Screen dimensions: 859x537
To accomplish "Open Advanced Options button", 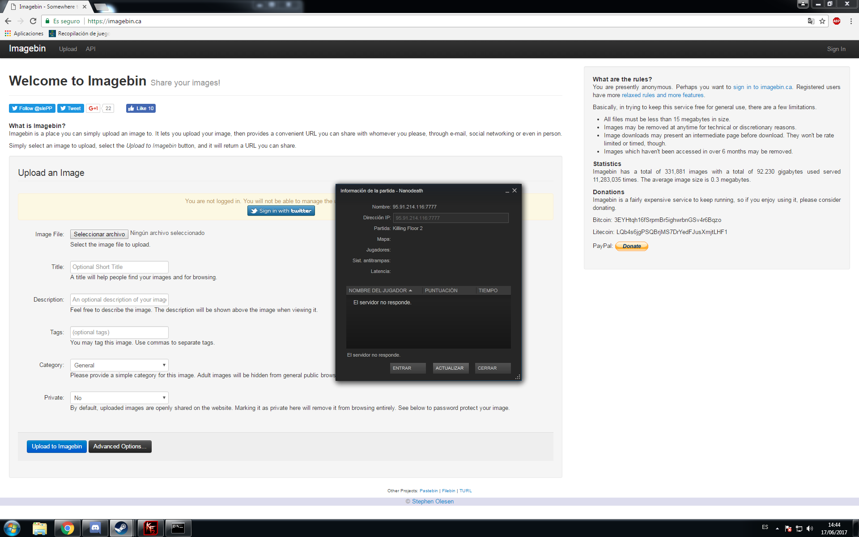I will (120, 447).
